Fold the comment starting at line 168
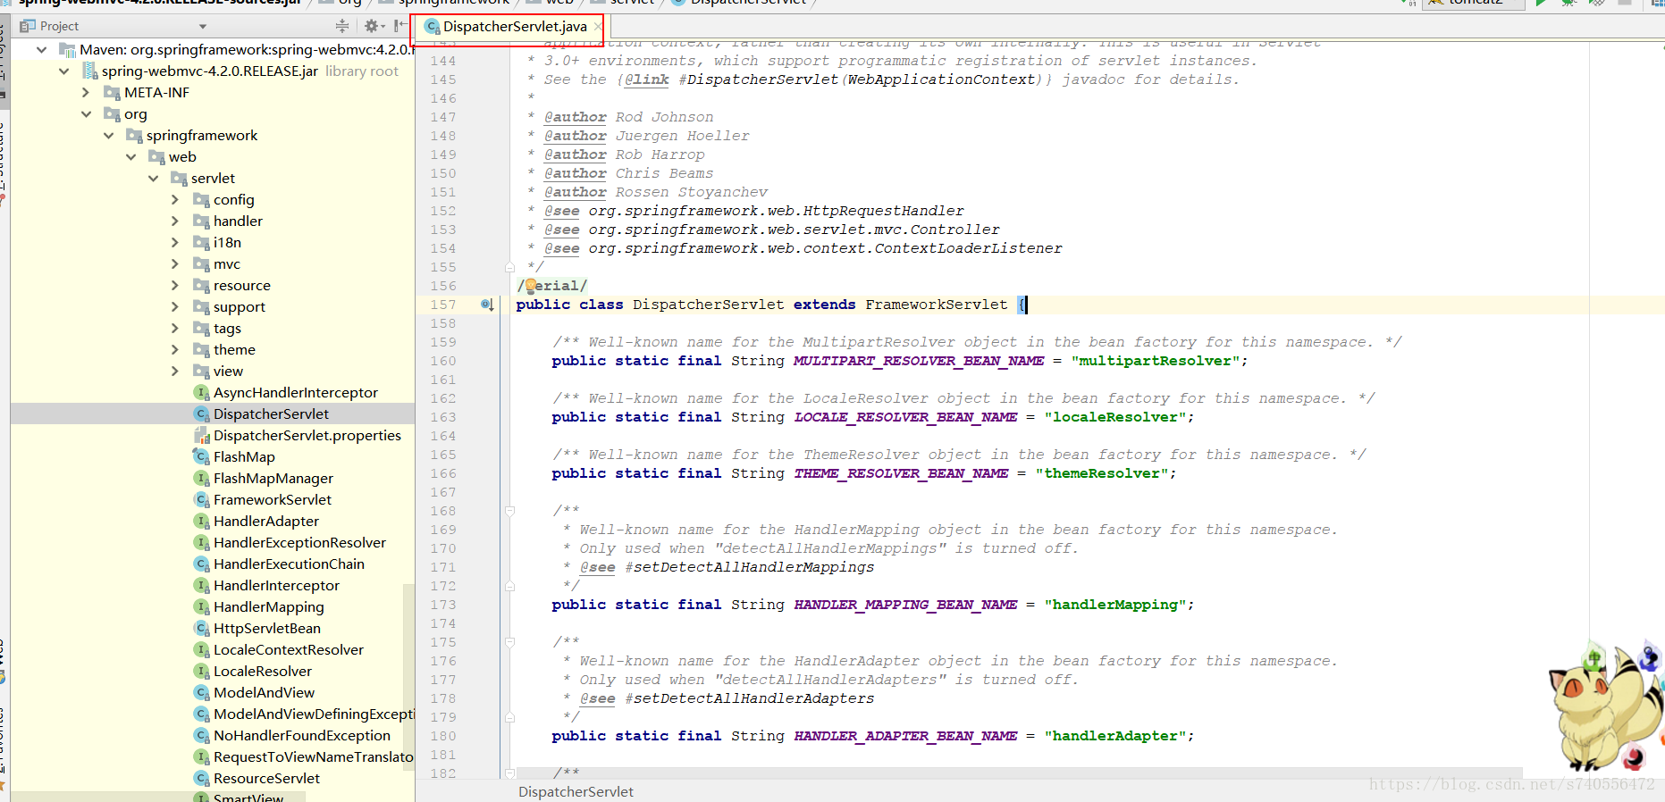Image resolution: width=1665 pixels, height=802 pixels. (509, 511)
